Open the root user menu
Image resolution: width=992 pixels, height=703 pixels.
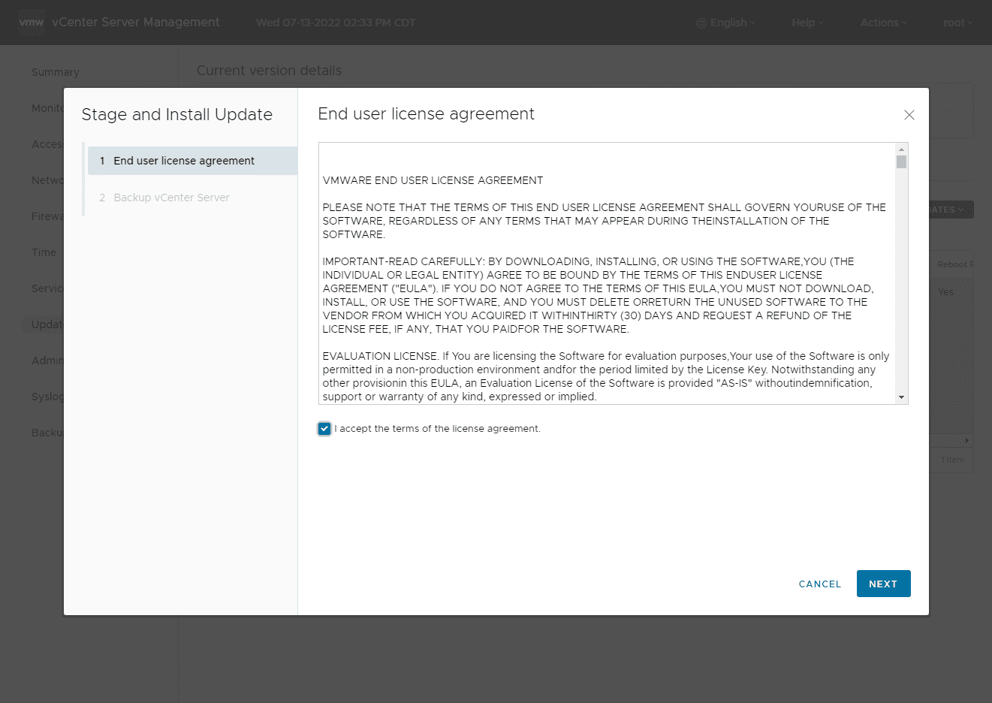[957, 23]
